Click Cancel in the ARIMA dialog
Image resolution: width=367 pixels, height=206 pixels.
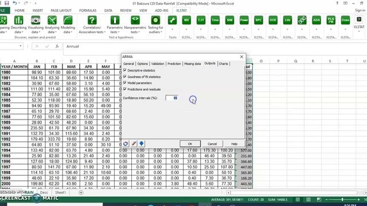[x=212, y=144]
